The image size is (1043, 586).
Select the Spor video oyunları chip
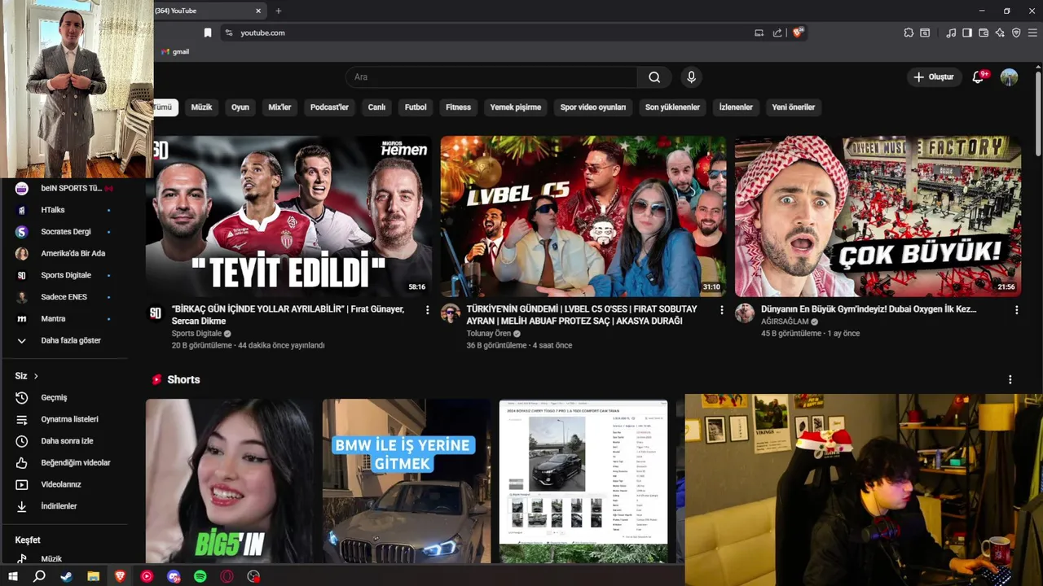point(593,107)
